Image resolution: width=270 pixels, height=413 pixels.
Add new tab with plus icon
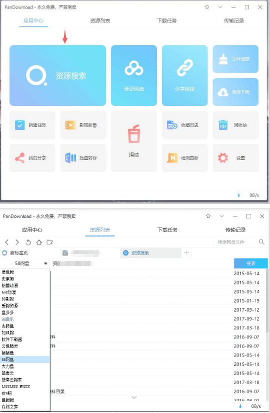pyautogui.click(x=186, y=253)
